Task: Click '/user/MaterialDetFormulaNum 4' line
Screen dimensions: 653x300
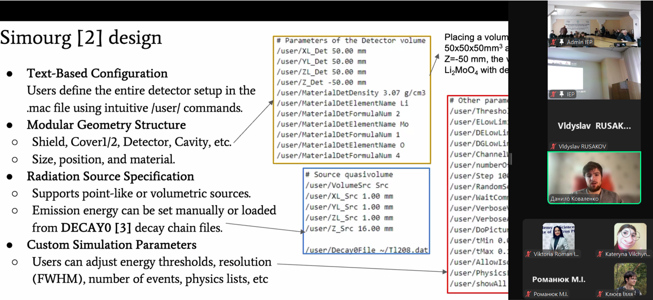Action: click(338, 155)
